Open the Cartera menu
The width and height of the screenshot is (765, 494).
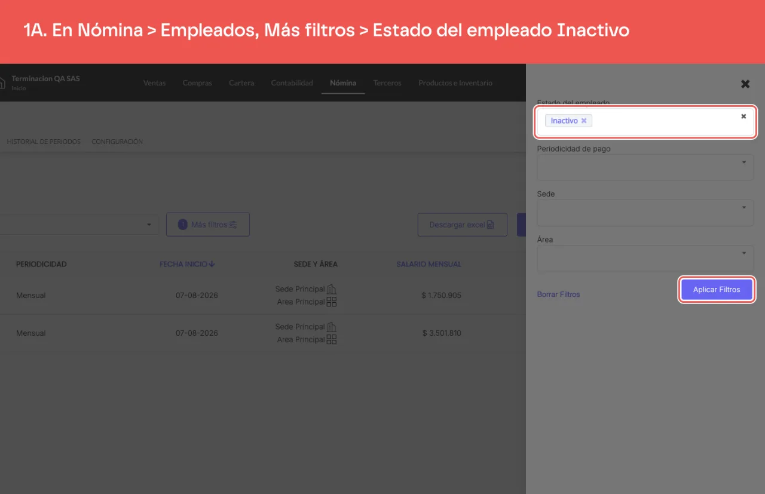tap(241, 83)
